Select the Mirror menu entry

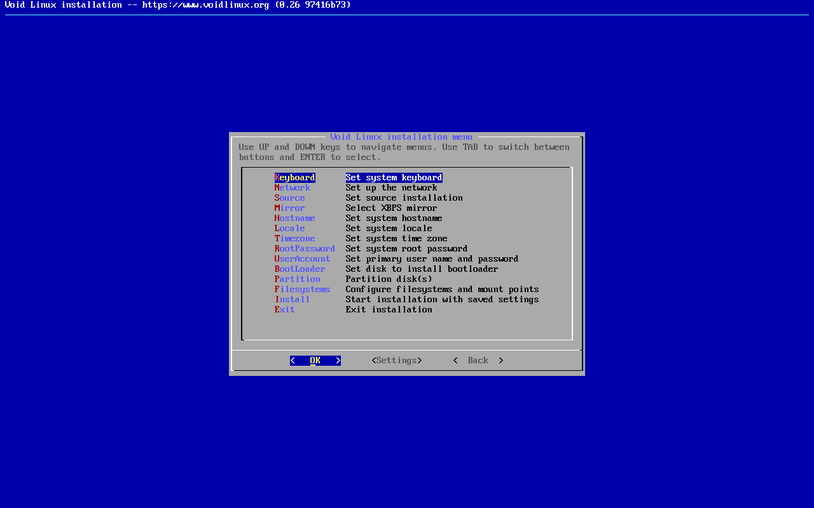(289, 208)
